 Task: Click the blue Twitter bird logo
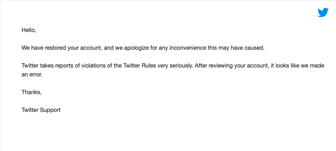click(323, 12)
